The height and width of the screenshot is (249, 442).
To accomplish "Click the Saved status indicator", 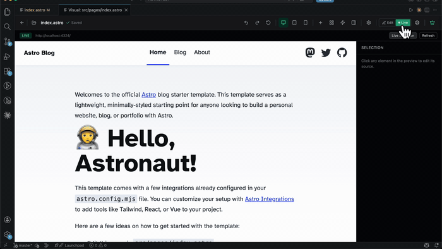I will [x=74, y=23].
